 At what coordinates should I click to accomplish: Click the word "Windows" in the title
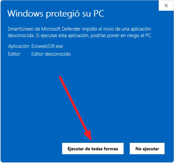(x=25, y=13)
